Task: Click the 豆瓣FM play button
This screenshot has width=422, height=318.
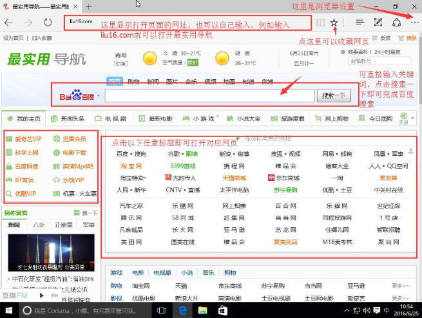Action: [x=41, y=295]
